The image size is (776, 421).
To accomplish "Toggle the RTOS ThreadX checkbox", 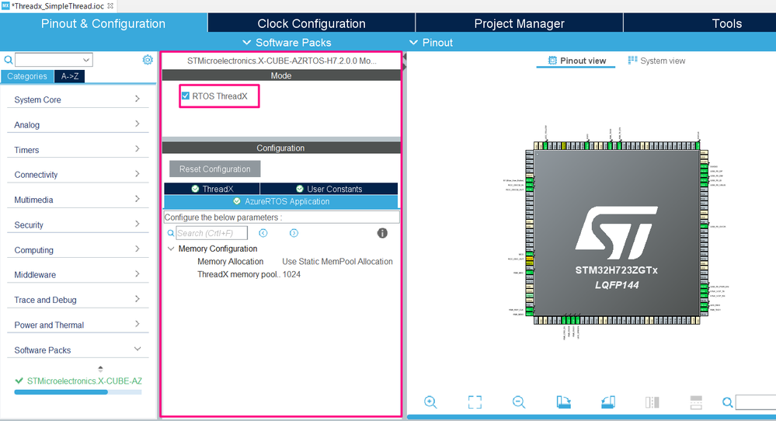I will (186, 96).
